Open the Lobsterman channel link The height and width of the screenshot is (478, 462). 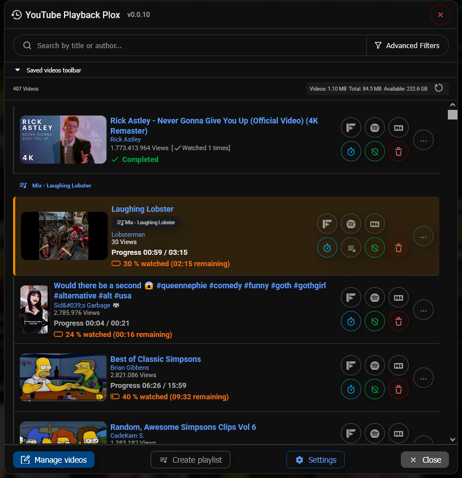[x=128, y=234]
